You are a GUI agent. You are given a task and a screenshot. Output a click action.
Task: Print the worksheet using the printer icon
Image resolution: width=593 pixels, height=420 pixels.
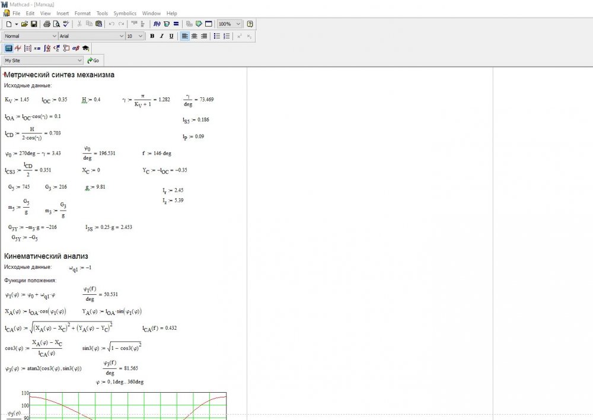coord(47,24)
